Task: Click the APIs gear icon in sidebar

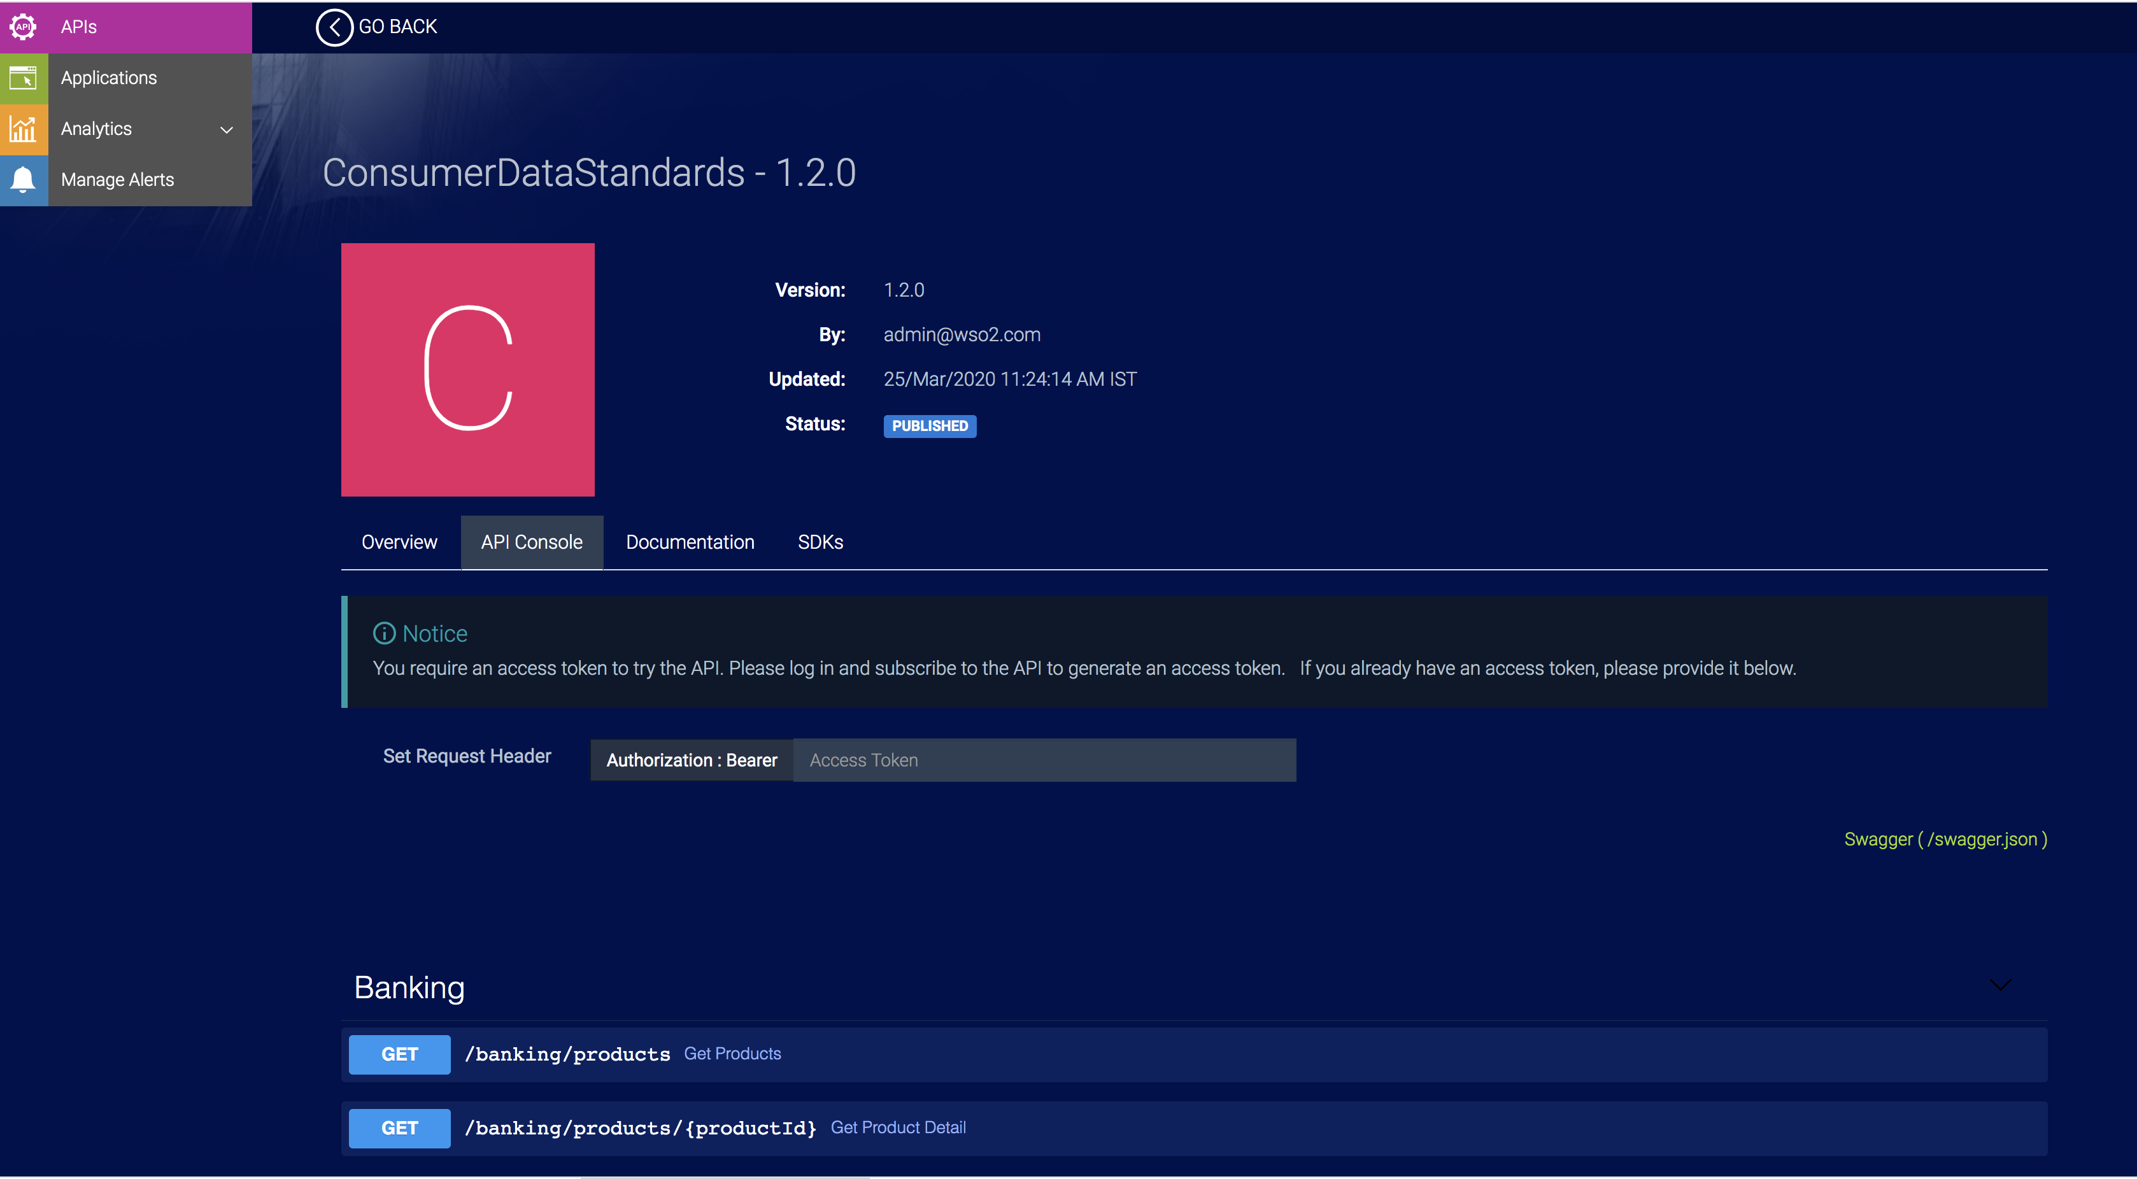Action: pos(23,27)
